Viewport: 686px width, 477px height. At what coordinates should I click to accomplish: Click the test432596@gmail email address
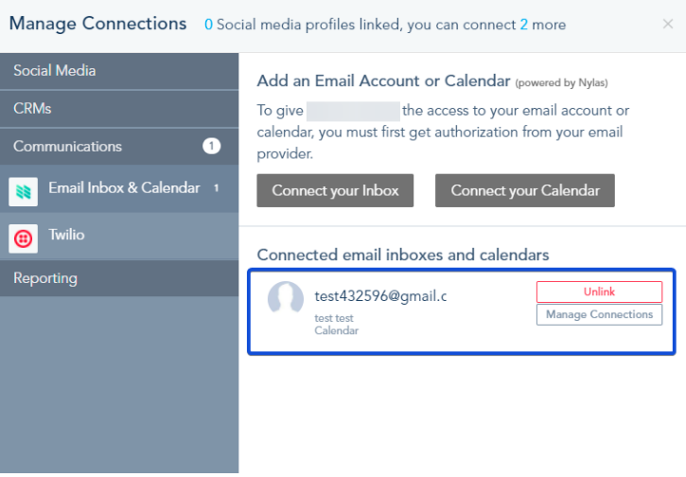click(380, 296)
